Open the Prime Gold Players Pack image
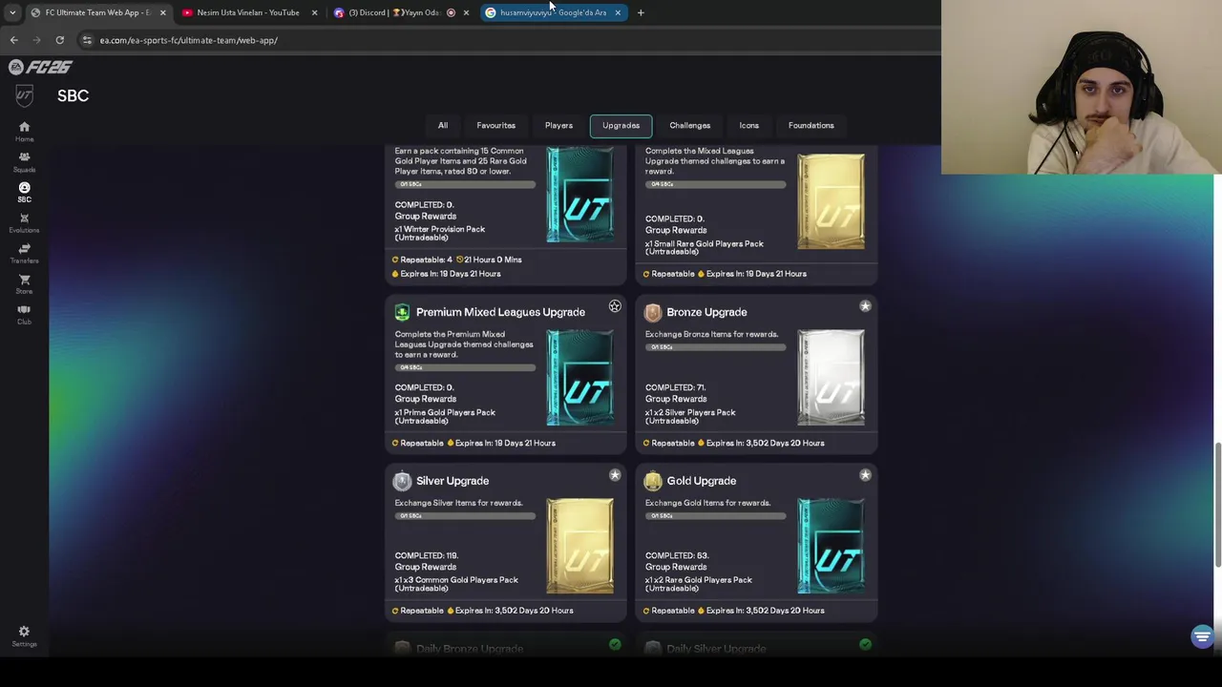 579,378
